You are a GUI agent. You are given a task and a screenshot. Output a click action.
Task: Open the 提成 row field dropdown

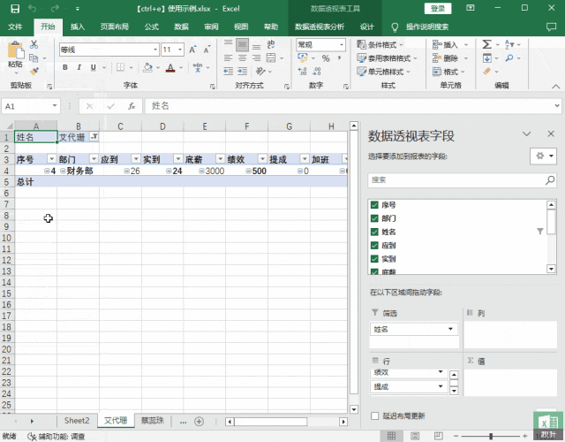[441, 386]
